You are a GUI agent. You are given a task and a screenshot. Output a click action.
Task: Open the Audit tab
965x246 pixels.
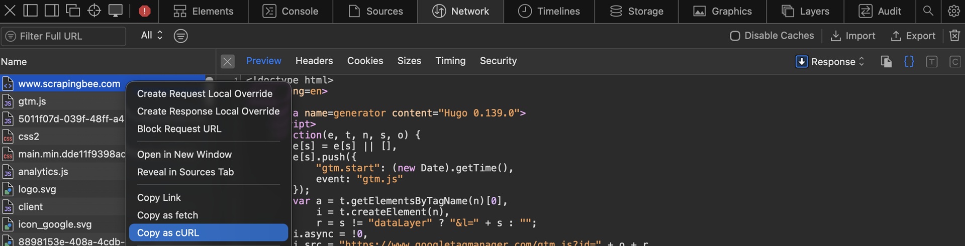(x=880, y=11)
